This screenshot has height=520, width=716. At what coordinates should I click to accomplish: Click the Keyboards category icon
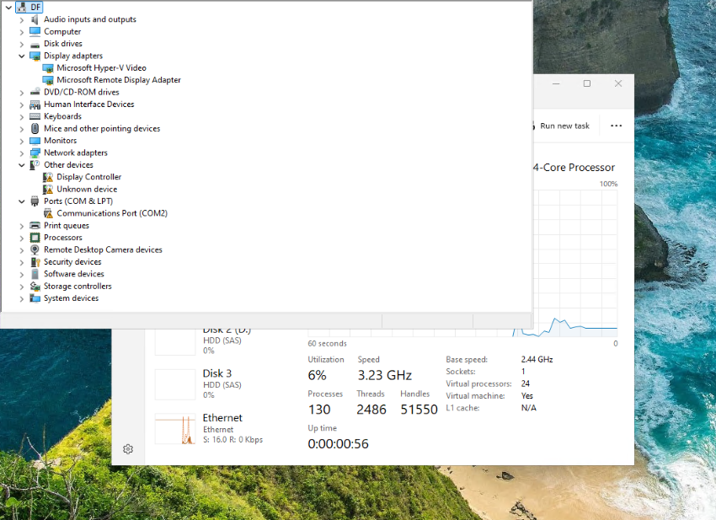point(35,116)
